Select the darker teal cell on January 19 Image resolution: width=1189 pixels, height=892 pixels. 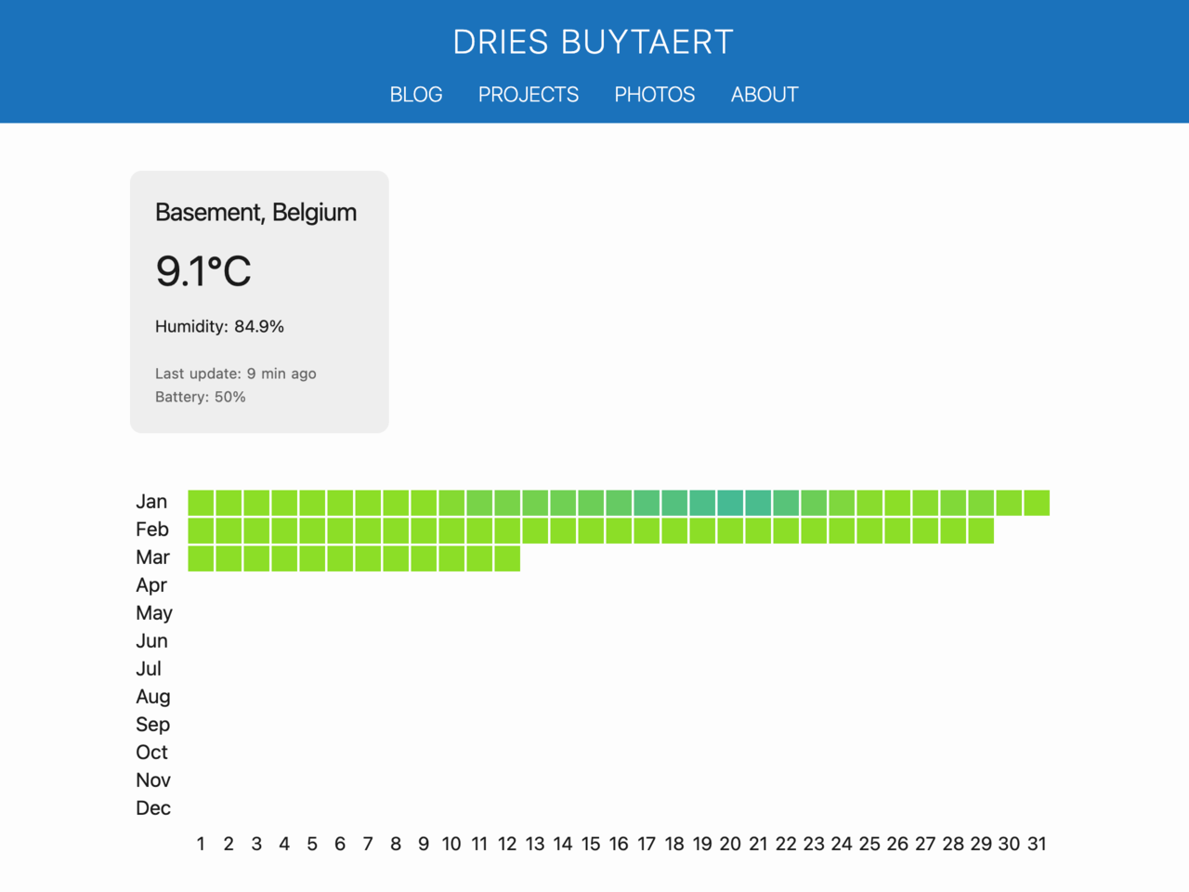tap(702, 502)
